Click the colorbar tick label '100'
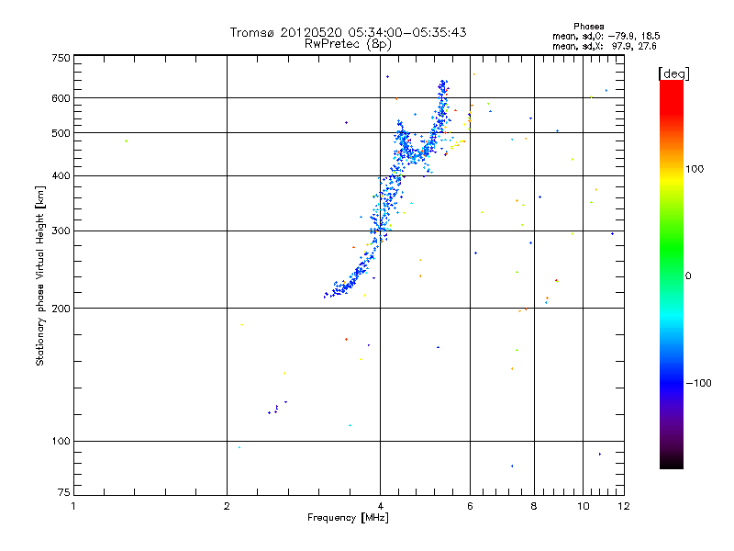This screenshot has width=734, height=551. point(695,169)
